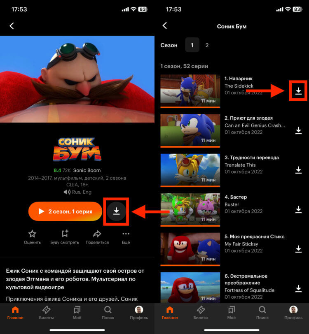Viewport: 309px width, 334px height.
Task: Rate the show with the Оценить star
Action: (32, 237)
